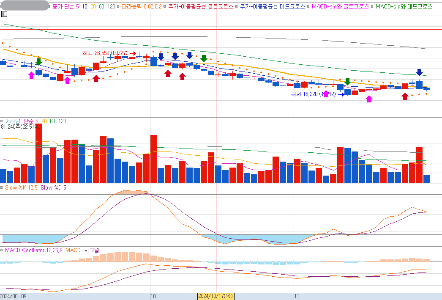
Task: Select the Slow %D 5 label
Action: [53, 188]
